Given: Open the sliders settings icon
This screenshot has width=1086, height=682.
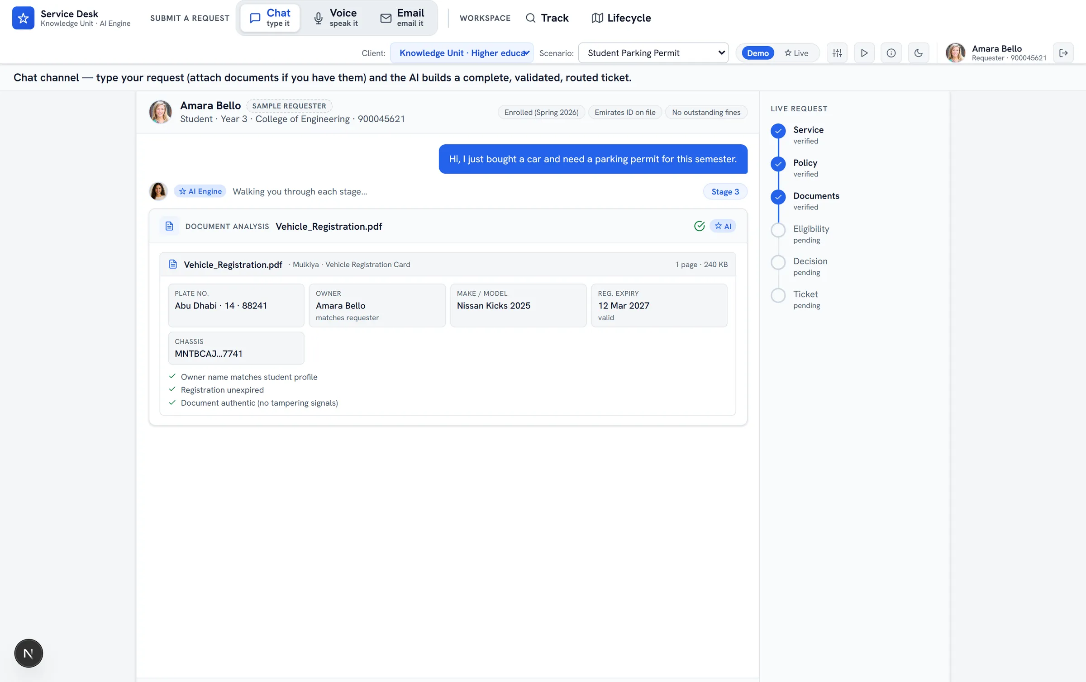Looking at the screenshot, I should (837, 53).
